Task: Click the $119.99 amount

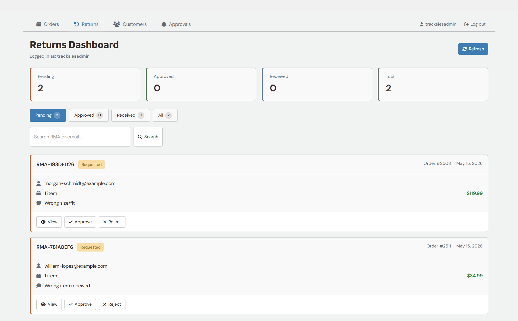Action: (475, 193)
